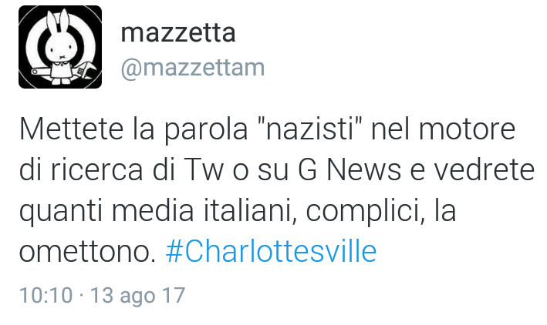Click the display name mazzetta
Image resolution: width=547 pixels, height=325 pixels.
click(x=178, y=32)
